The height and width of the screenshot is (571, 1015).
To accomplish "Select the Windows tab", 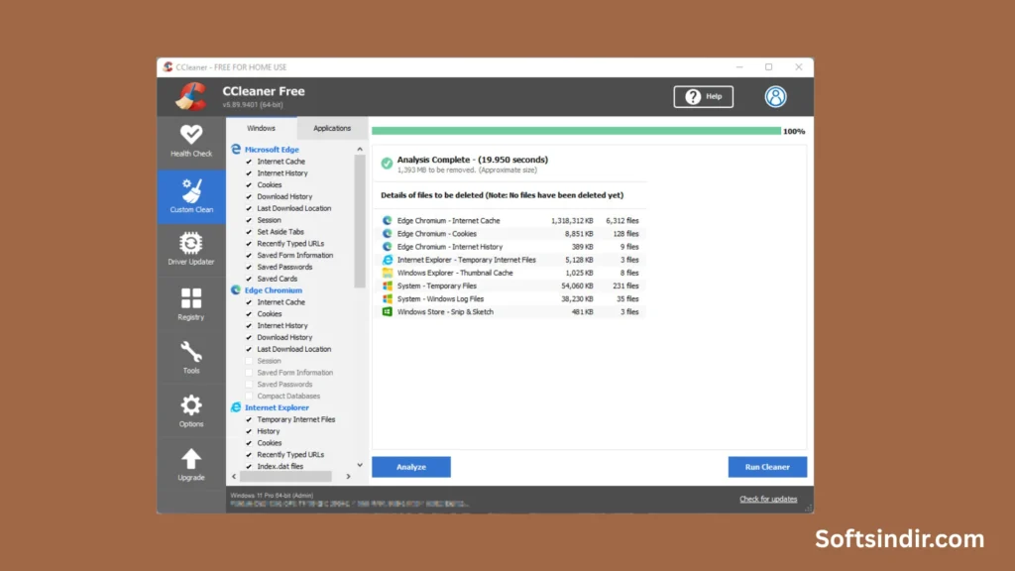I will (263, 128).
